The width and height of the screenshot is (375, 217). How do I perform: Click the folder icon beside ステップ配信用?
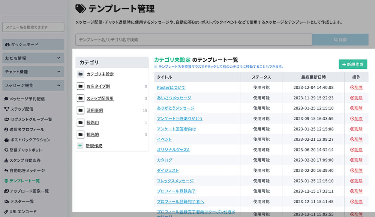tap(81, 98)
